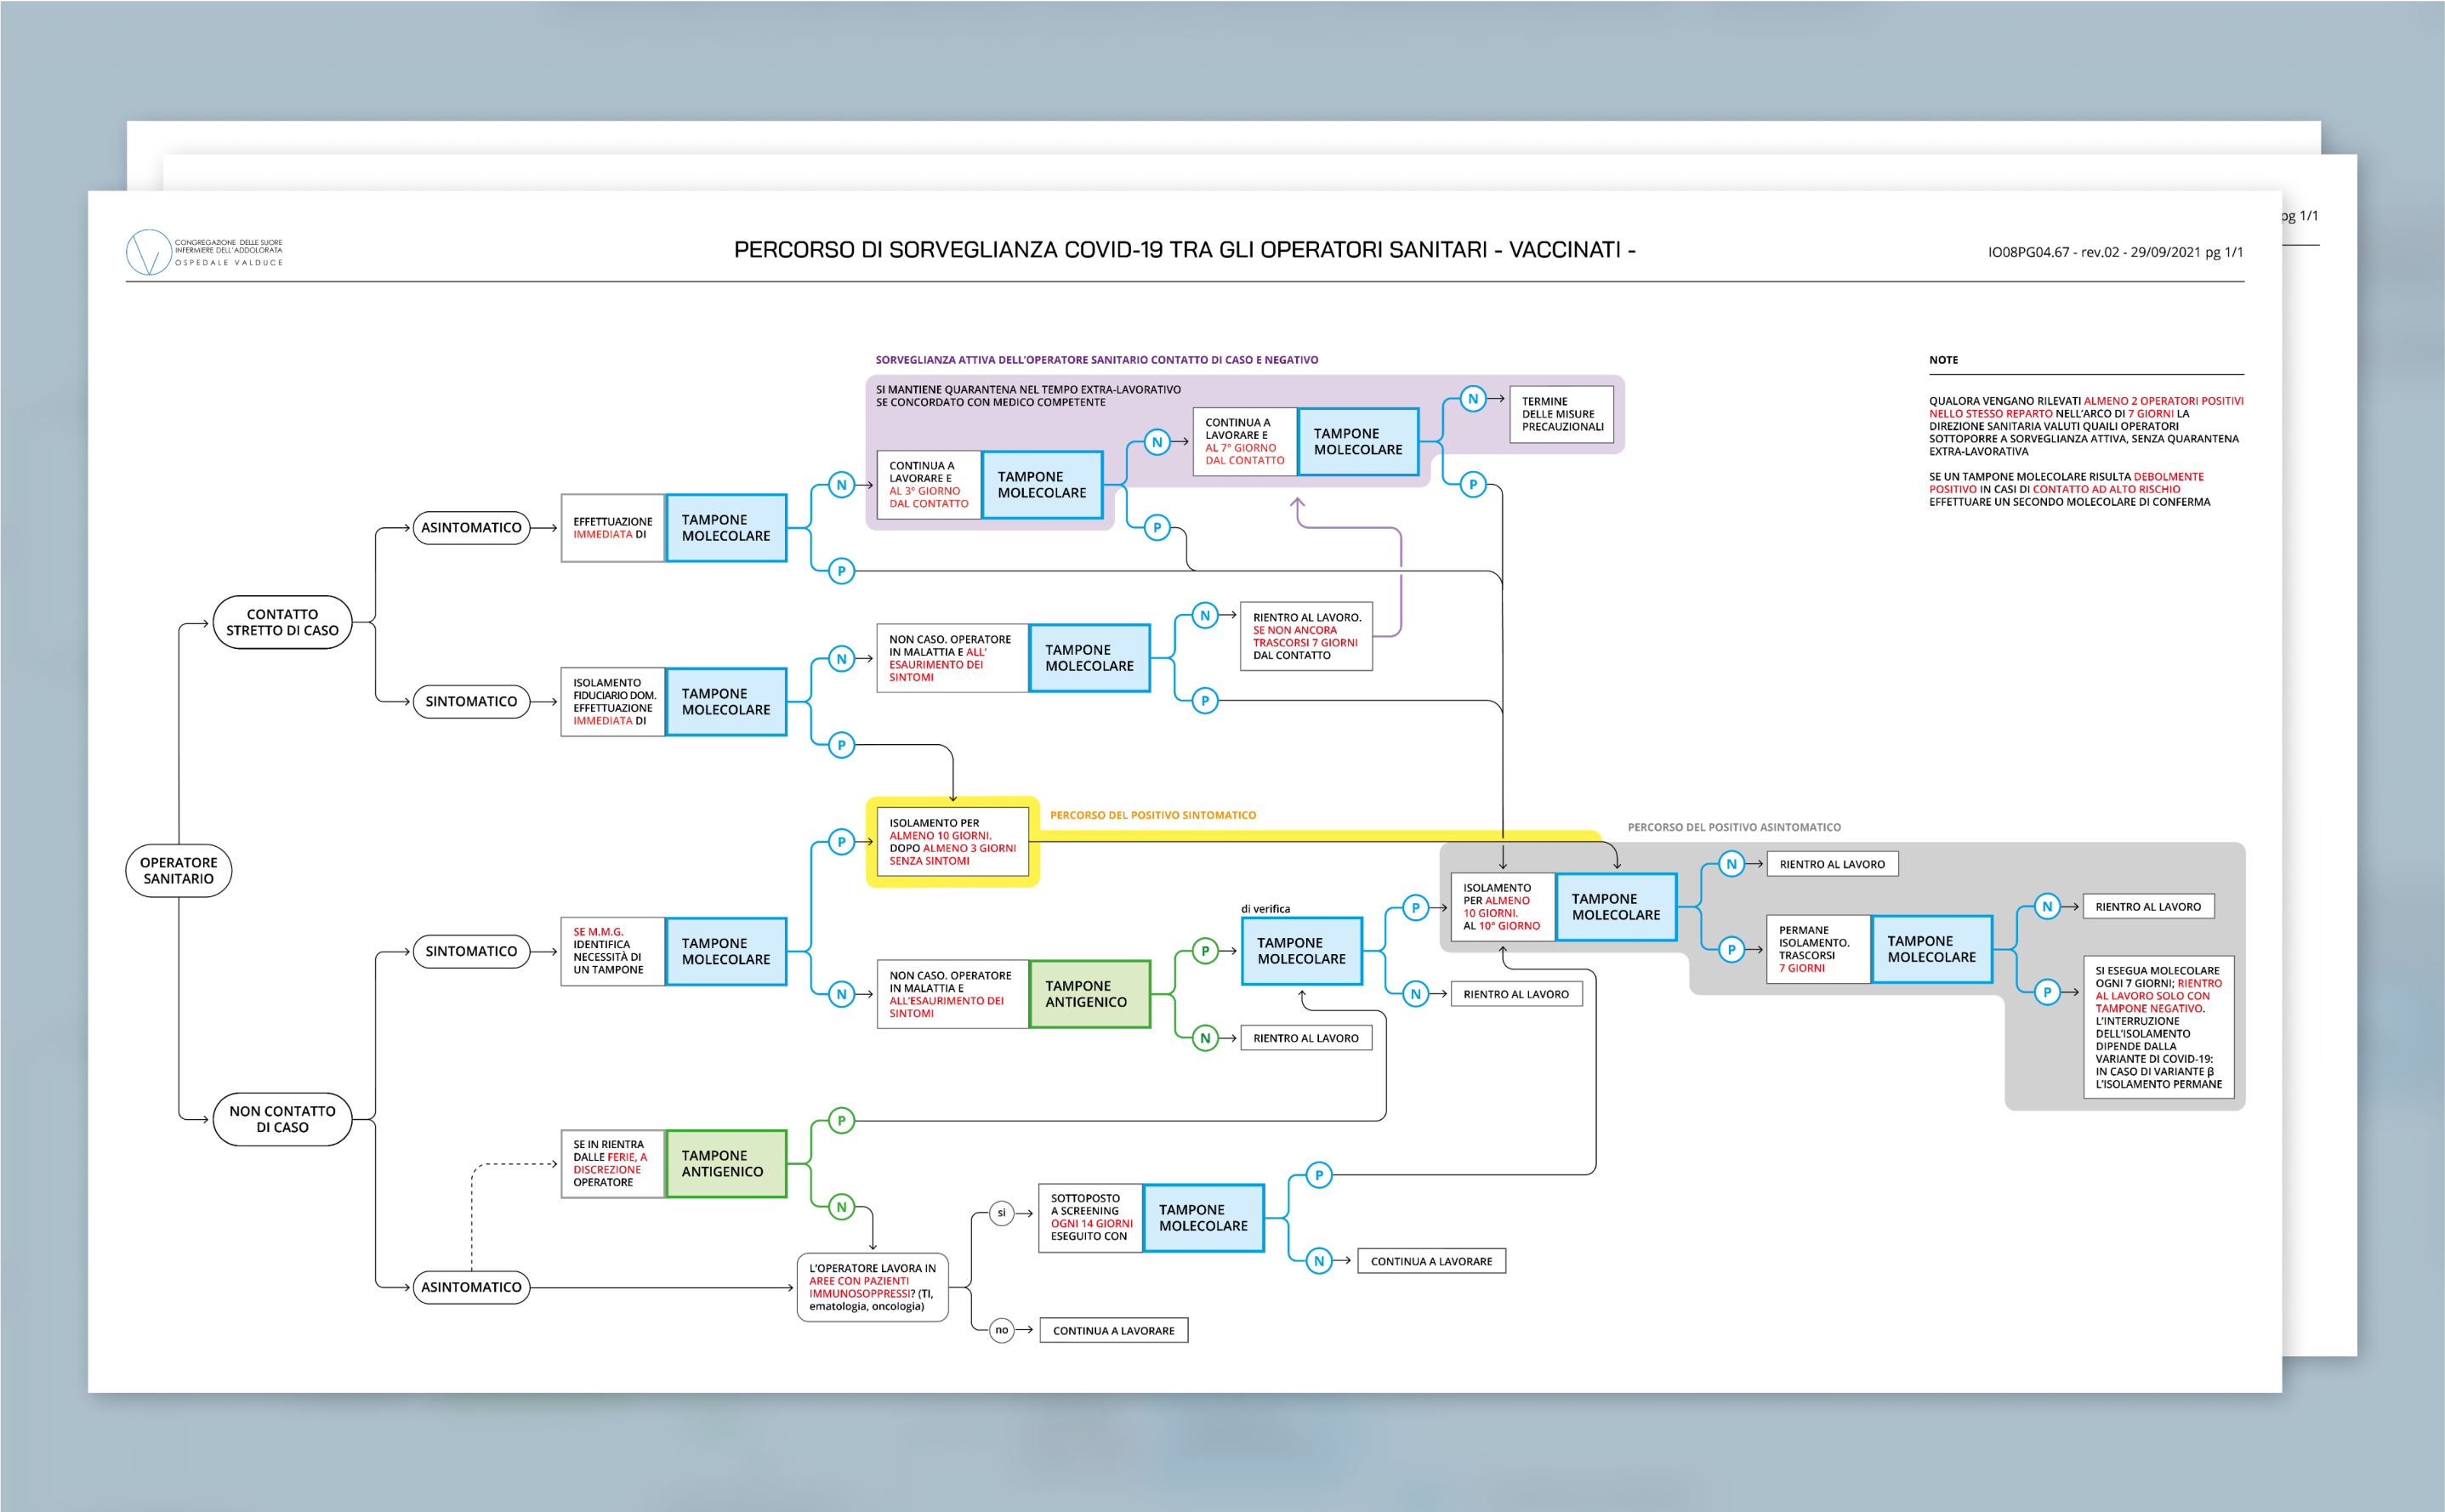The height and width of the screenshot is (1512, 2445).
Task: Click the green TAMPONE ANTIGENICO box after ferie
Action: 725,1163
